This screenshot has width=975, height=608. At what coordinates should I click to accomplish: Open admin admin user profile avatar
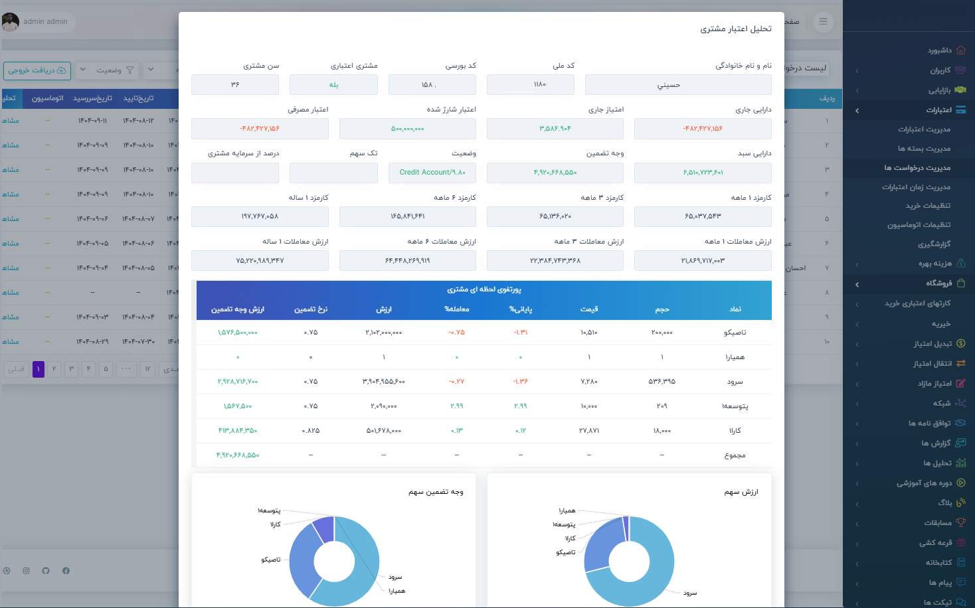click(11, 22)
